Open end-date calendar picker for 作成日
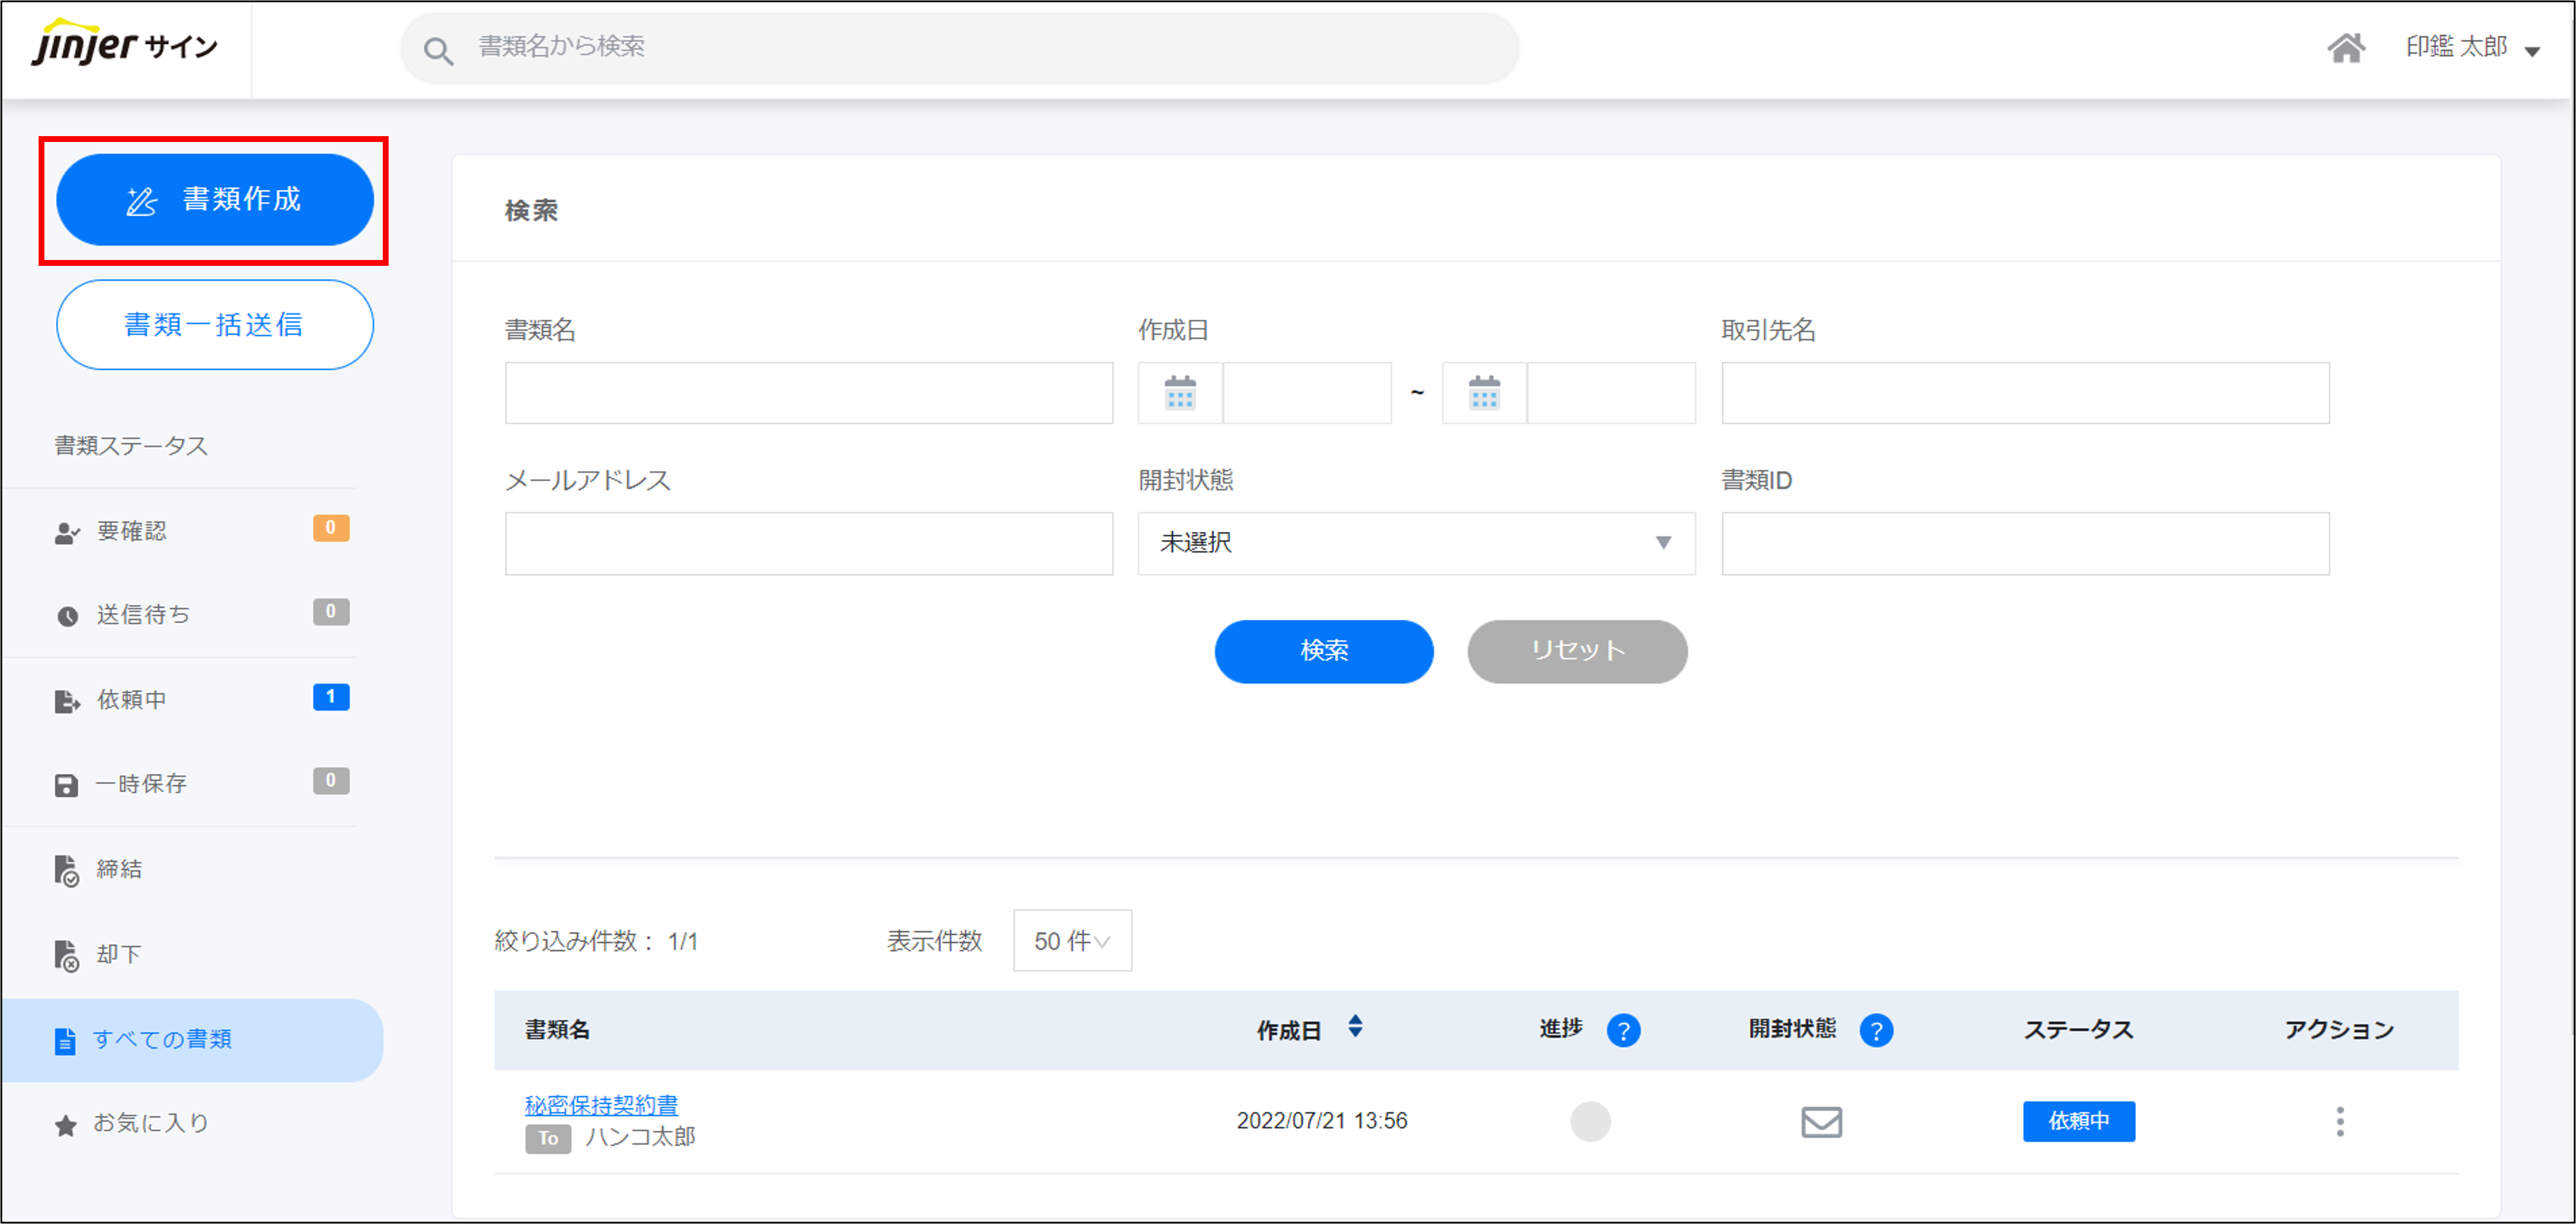The height and width of the screenshot is (1224, 2576). (1484, 393)
